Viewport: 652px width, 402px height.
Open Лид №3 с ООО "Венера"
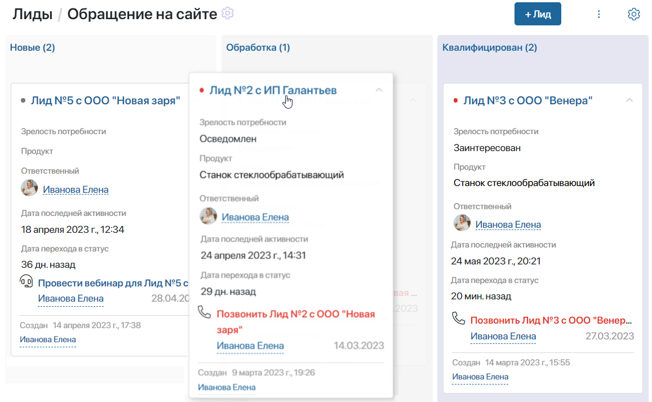(528, 100)
